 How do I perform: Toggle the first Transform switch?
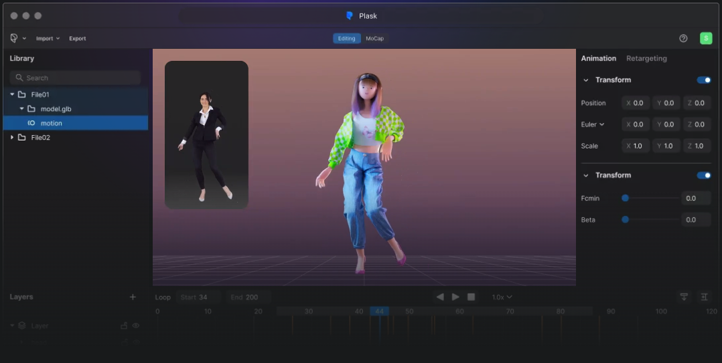(x=704, y=80)
